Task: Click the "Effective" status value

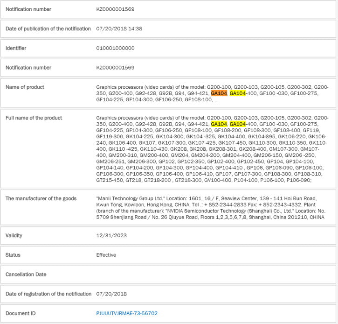Action: click(x=106, y=255)
